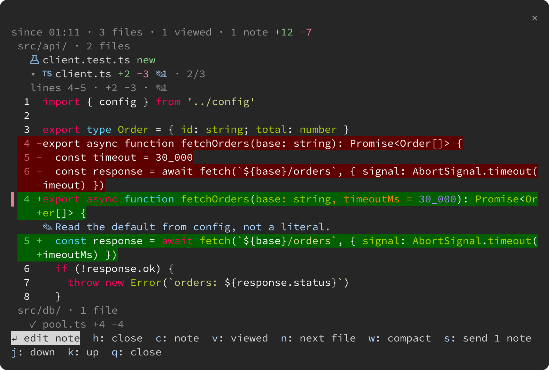Close the diff review panel with X
549x370 pixels.
pyautogui.click(x=535, y=18)
